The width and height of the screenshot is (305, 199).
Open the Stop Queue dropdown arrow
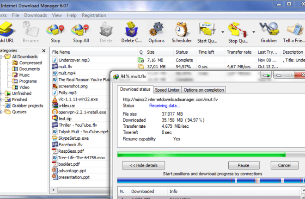tap(254, 32)
